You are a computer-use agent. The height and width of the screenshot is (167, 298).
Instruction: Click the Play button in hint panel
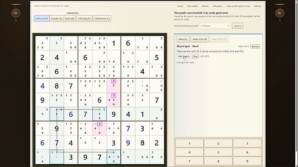tap(195, 56)
